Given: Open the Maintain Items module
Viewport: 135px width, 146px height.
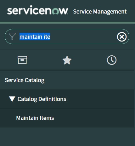Looking at the screenshot, I should click(35, 118).
